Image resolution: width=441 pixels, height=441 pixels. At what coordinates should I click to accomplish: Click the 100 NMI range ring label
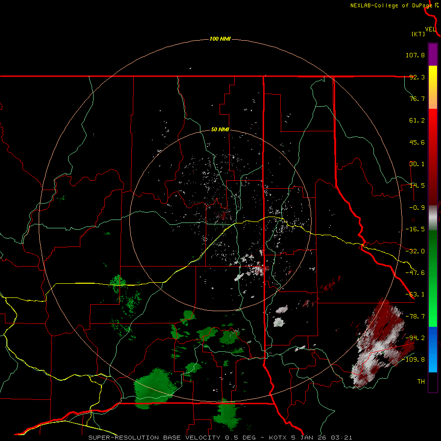pyautogui.click(x=220, y=39)
